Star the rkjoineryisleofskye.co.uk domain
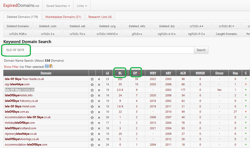This screenshot has width=250, height=148. pos(92,134)
